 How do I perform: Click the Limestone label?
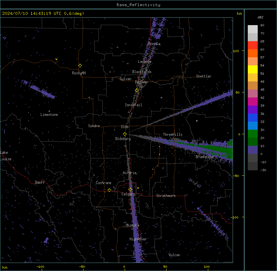(x=49, y=115)
